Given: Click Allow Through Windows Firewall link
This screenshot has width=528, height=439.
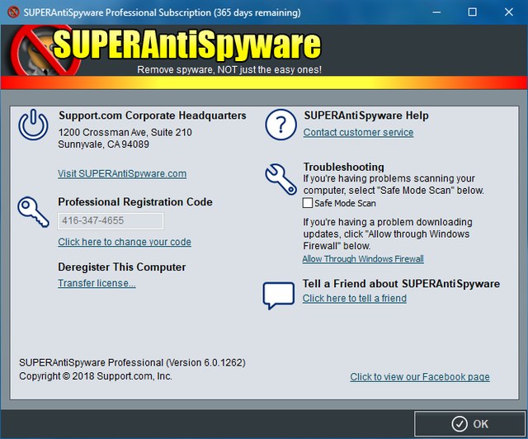Looking at the screenshot, I should pos(363,258).
